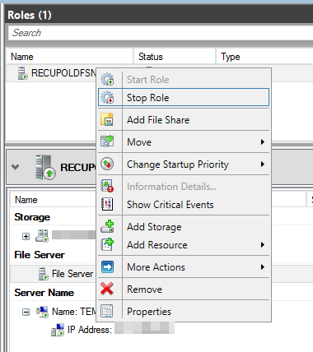Viewport: 313px width, 352px height.
Task: Collapse the Server Name minus box
Action: (x=26, y=312)
